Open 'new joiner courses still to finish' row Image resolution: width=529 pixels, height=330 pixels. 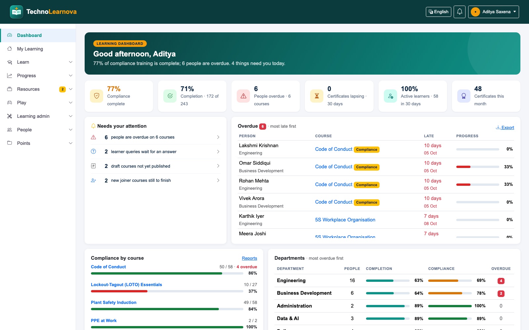[155, 181]
